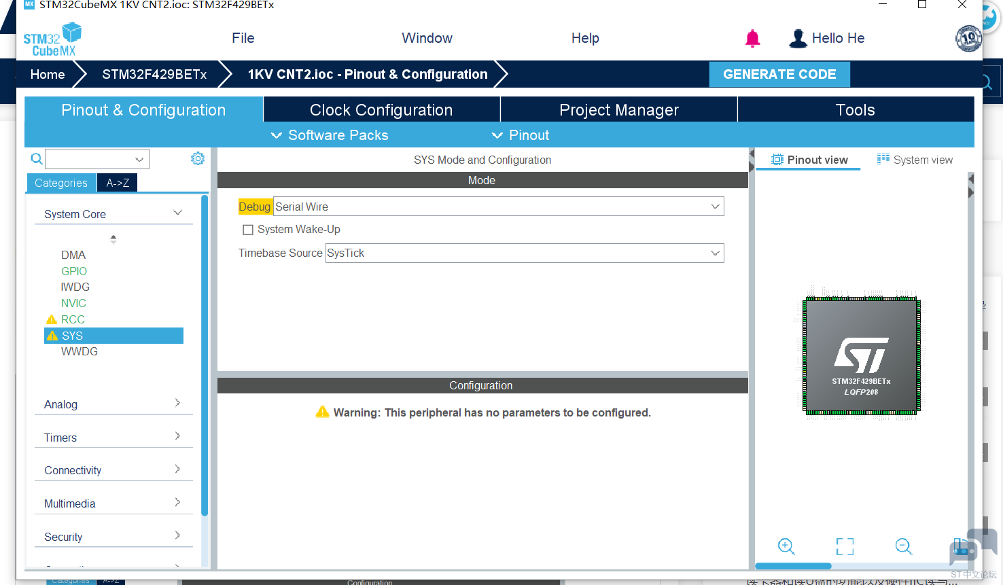Open the Hello He user account
The image size is (1003, 585).
point(826,38)
